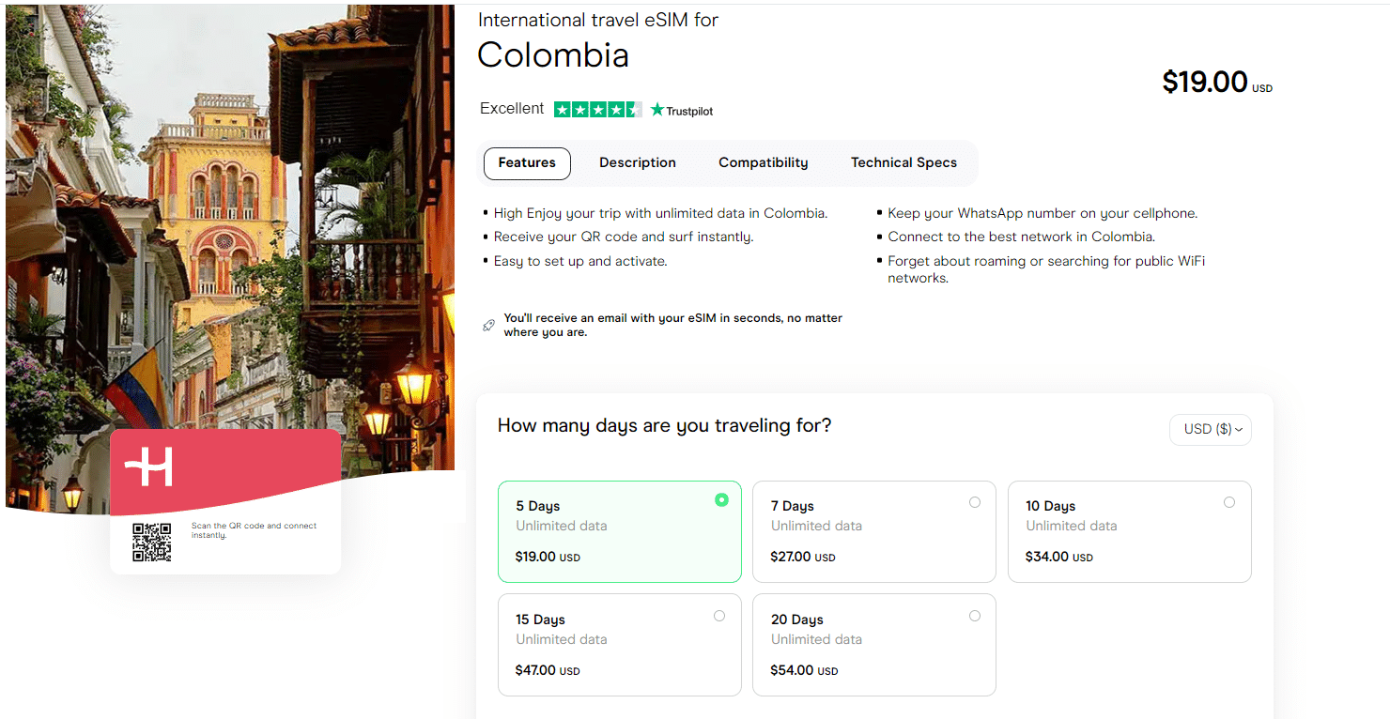
Task: Expand the currency selector chevron
Action: point(1241,429)
